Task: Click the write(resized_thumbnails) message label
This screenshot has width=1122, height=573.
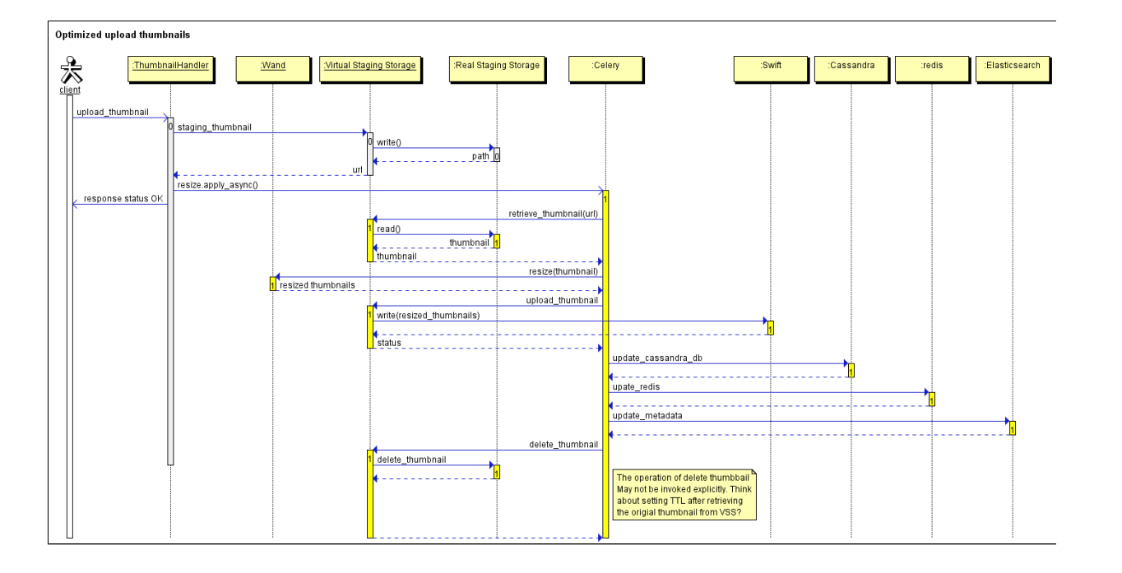Action: tap(429, 315)
